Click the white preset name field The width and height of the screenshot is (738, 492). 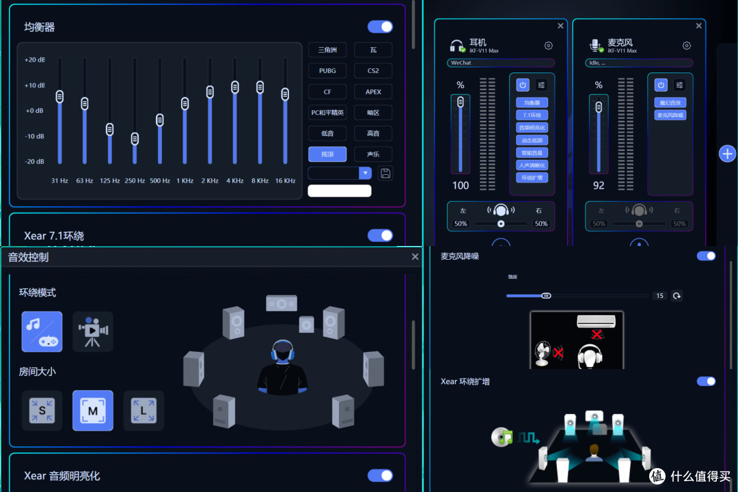click(x=340, y=191)
